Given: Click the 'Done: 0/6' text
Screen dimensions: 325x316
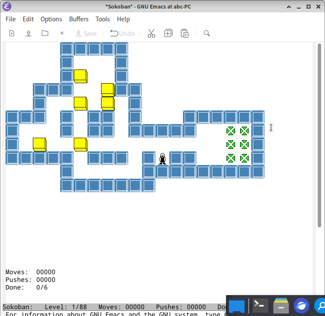Looking at the screenshot, I should click(x=26, y=287).
